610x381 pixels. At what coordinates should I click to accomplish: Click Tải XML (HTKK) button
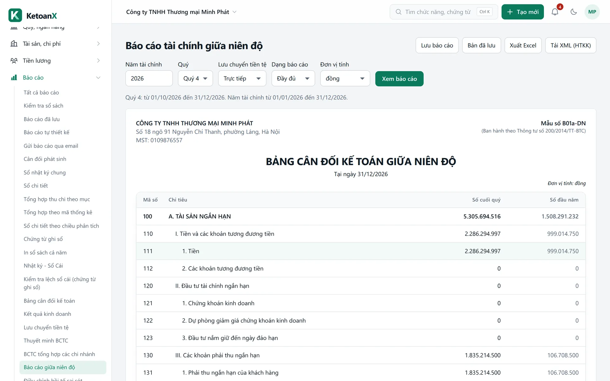(571, 45)
